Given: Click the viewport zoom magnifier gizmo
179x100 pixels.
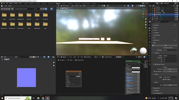Looking at the screenshot, I should tap(146, 19).
